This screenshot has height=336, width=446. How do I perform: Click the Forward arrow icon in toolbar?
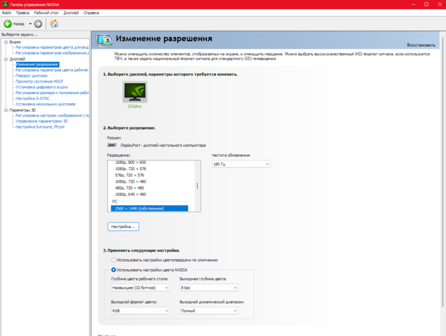(39, 24)
